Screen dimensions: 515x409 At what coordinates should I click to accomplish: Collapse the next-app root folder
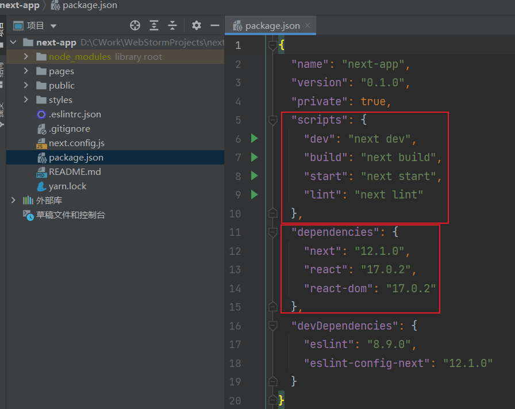[13, 43]
